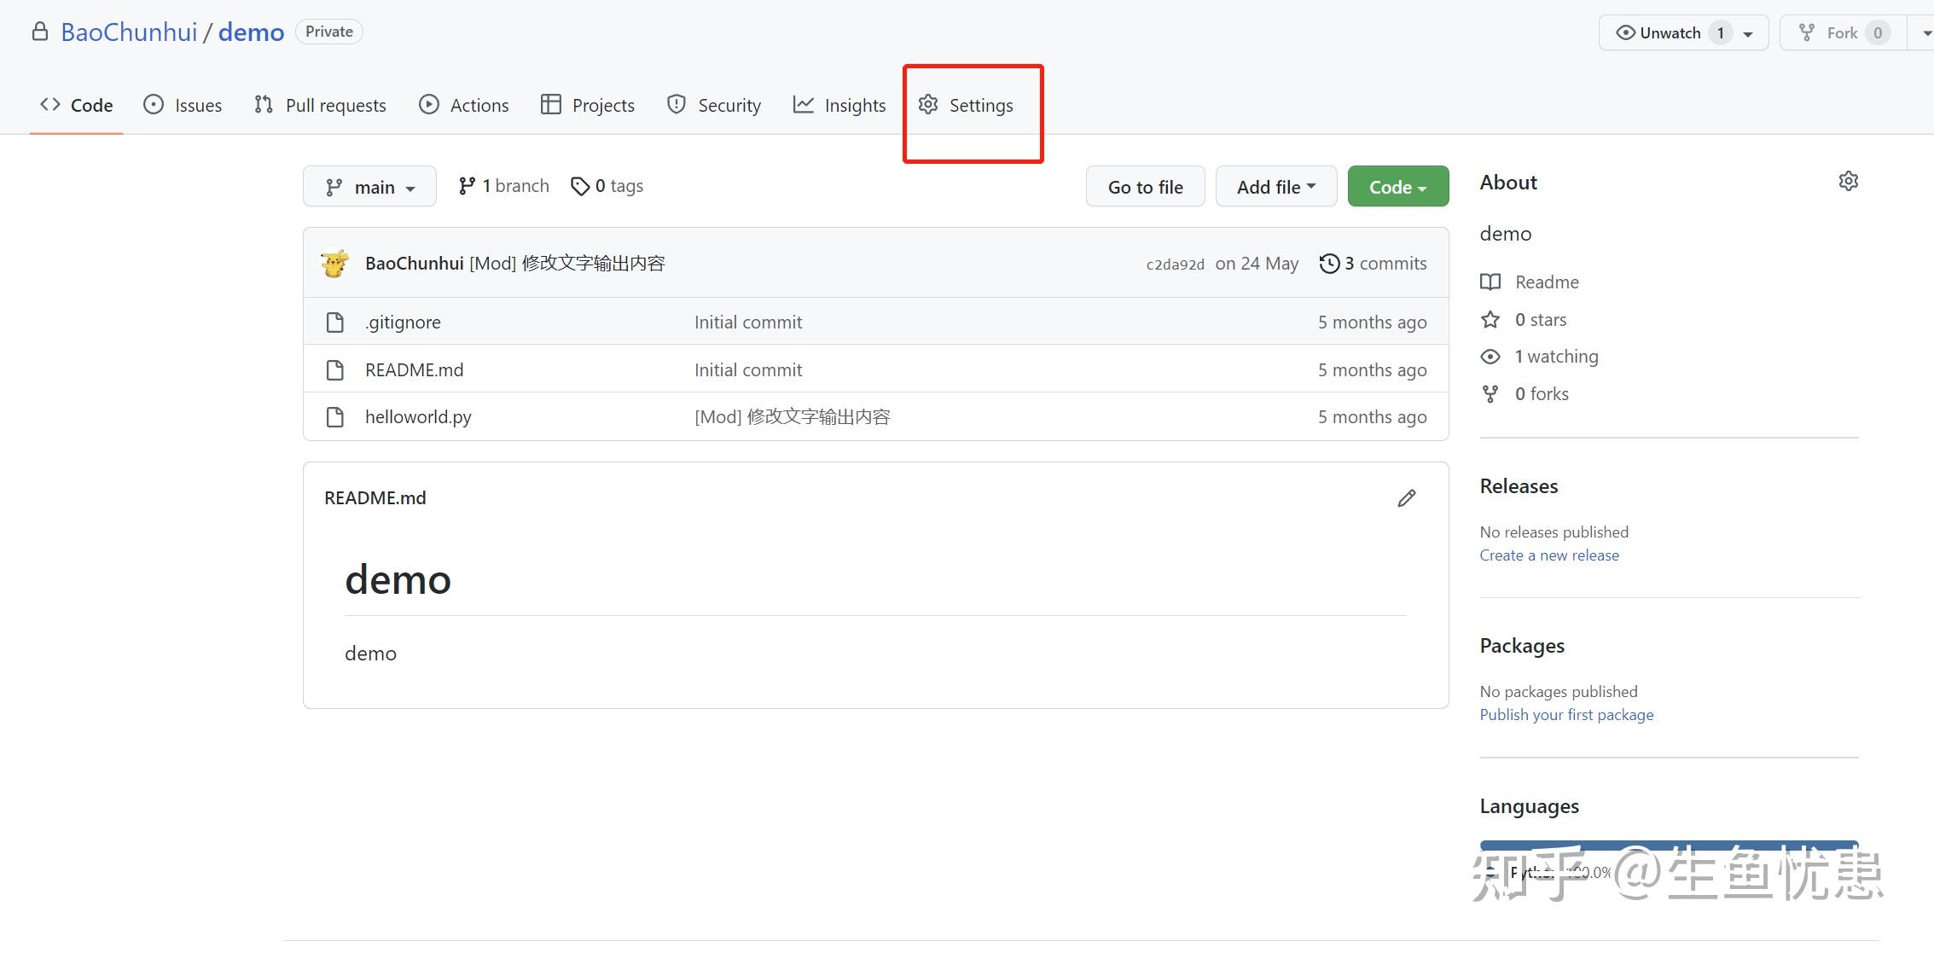Open the green Code dropdown button
Image resolution: width=1934 pixels, height=953 pixels.
(x=1397, y=187)
